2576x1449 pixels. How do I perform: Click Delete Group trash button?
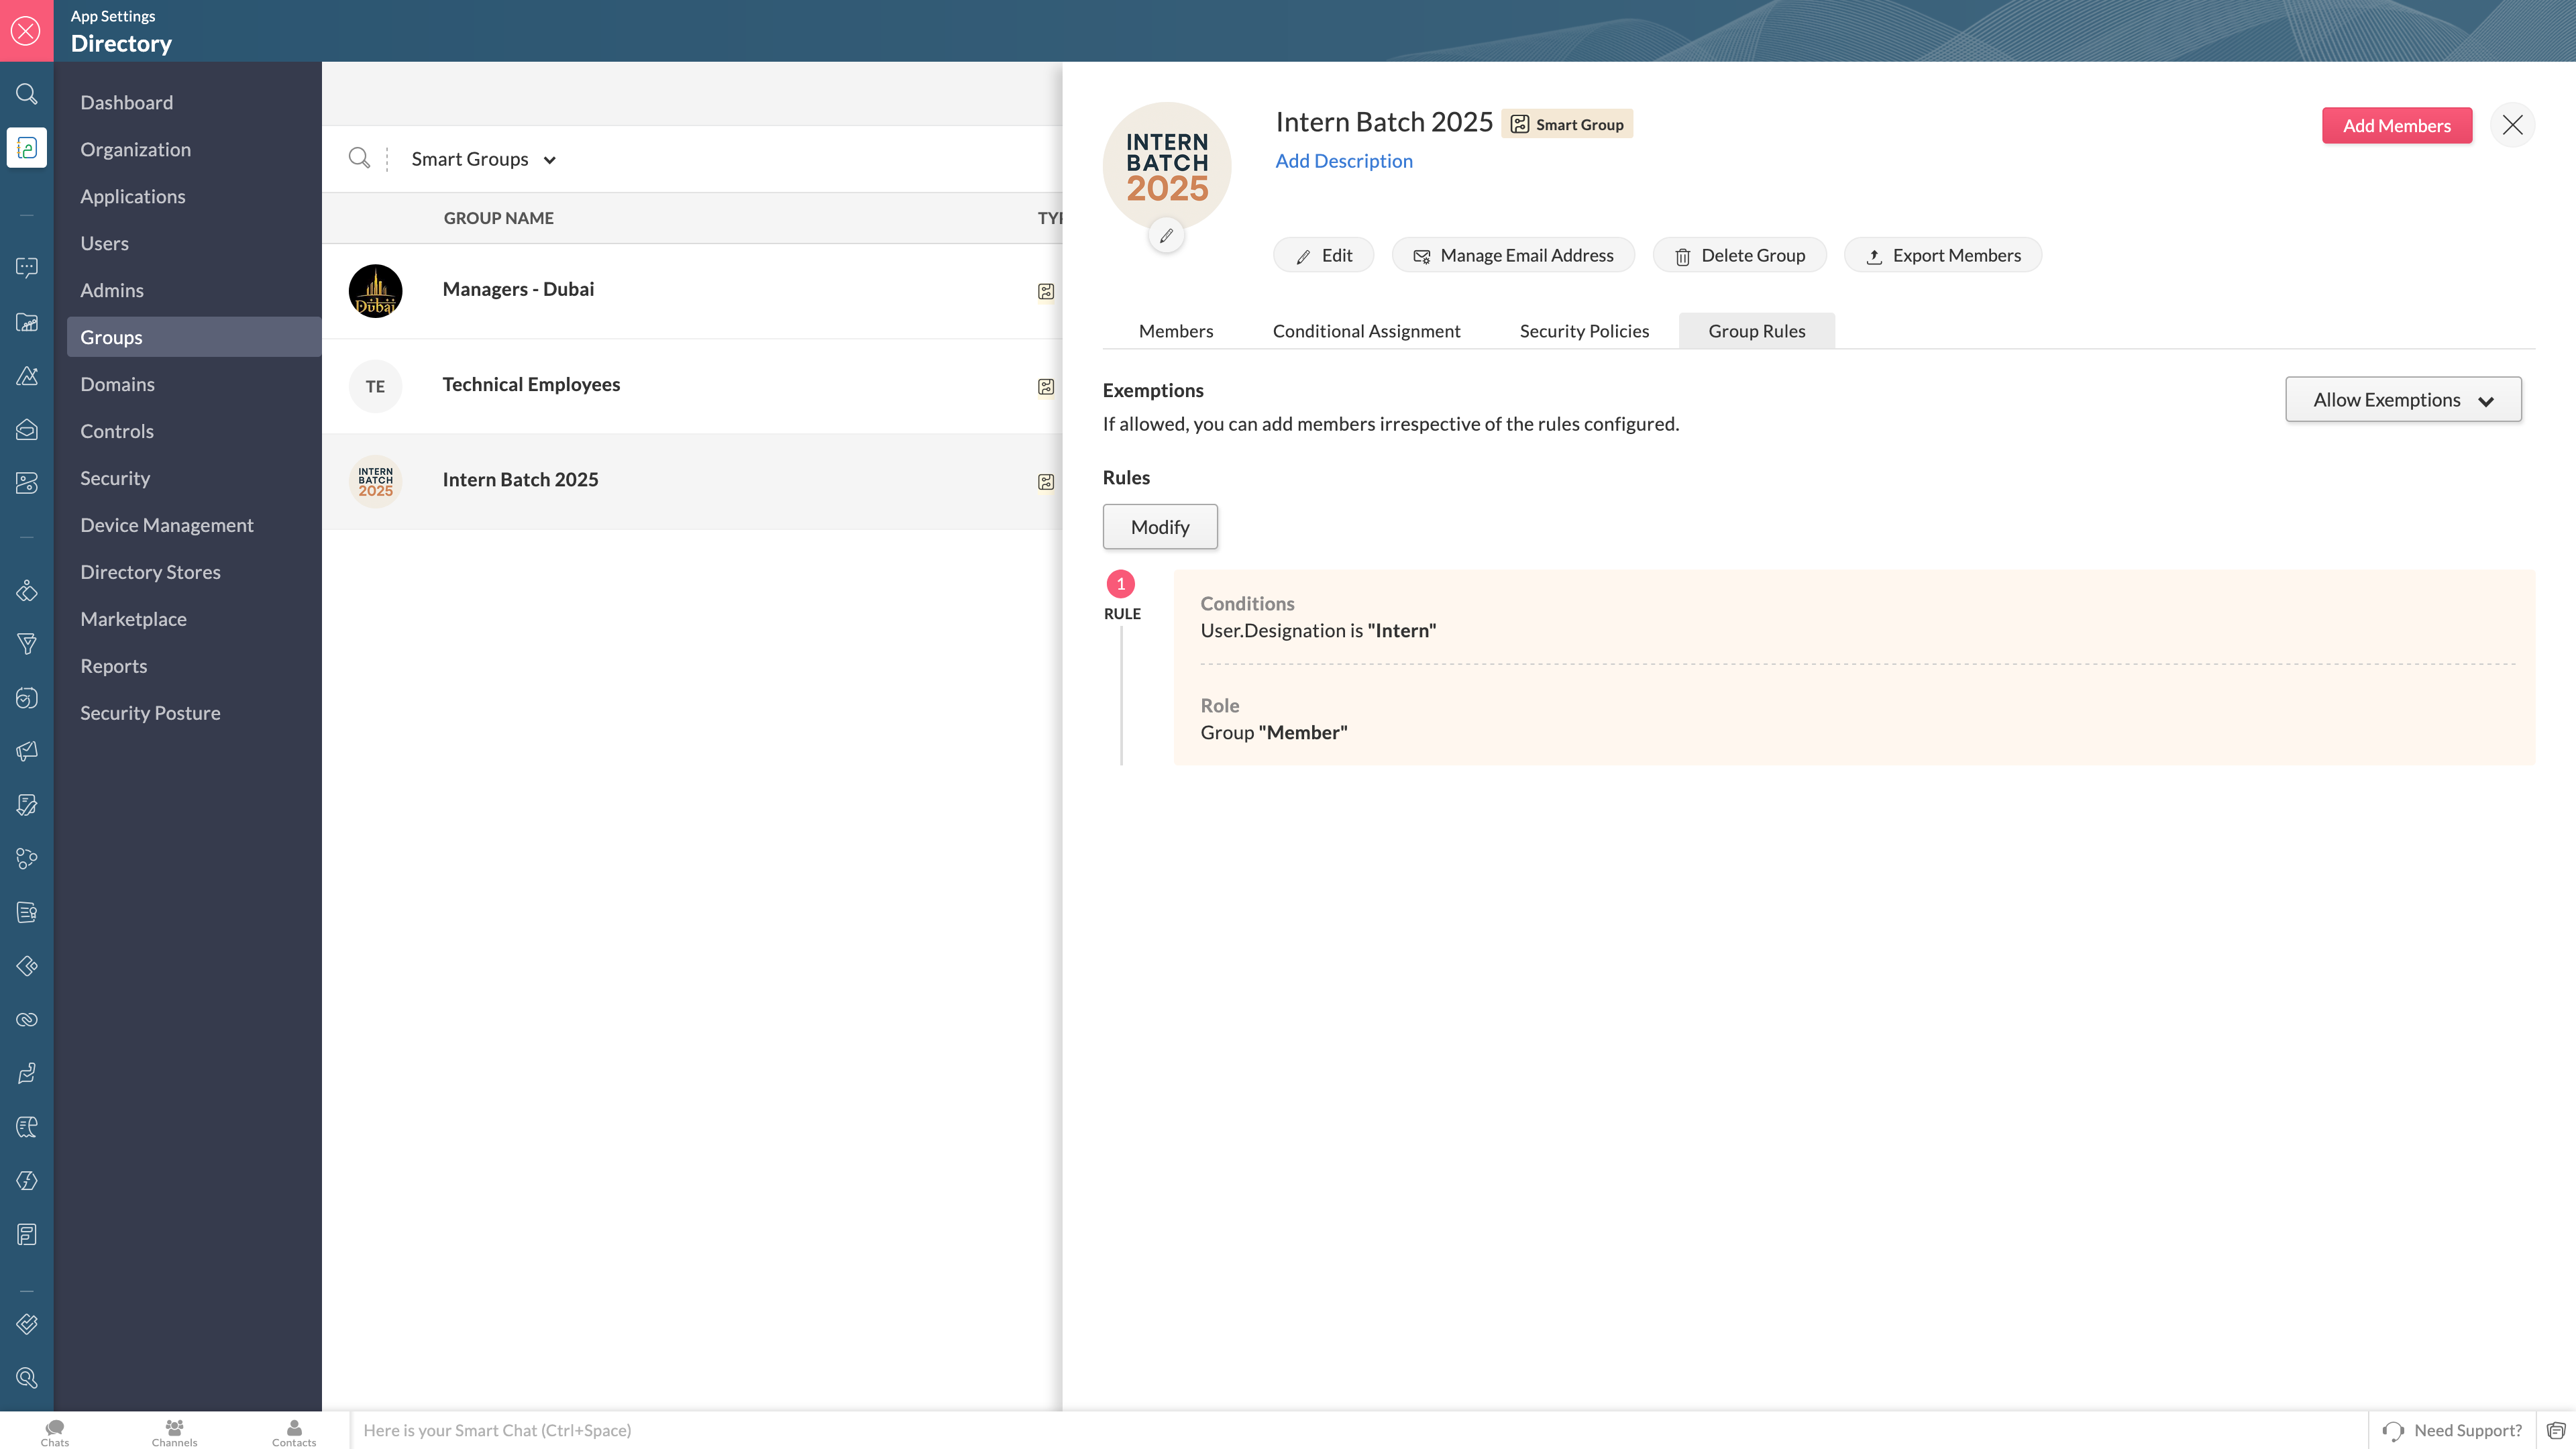pos(1739,255)
